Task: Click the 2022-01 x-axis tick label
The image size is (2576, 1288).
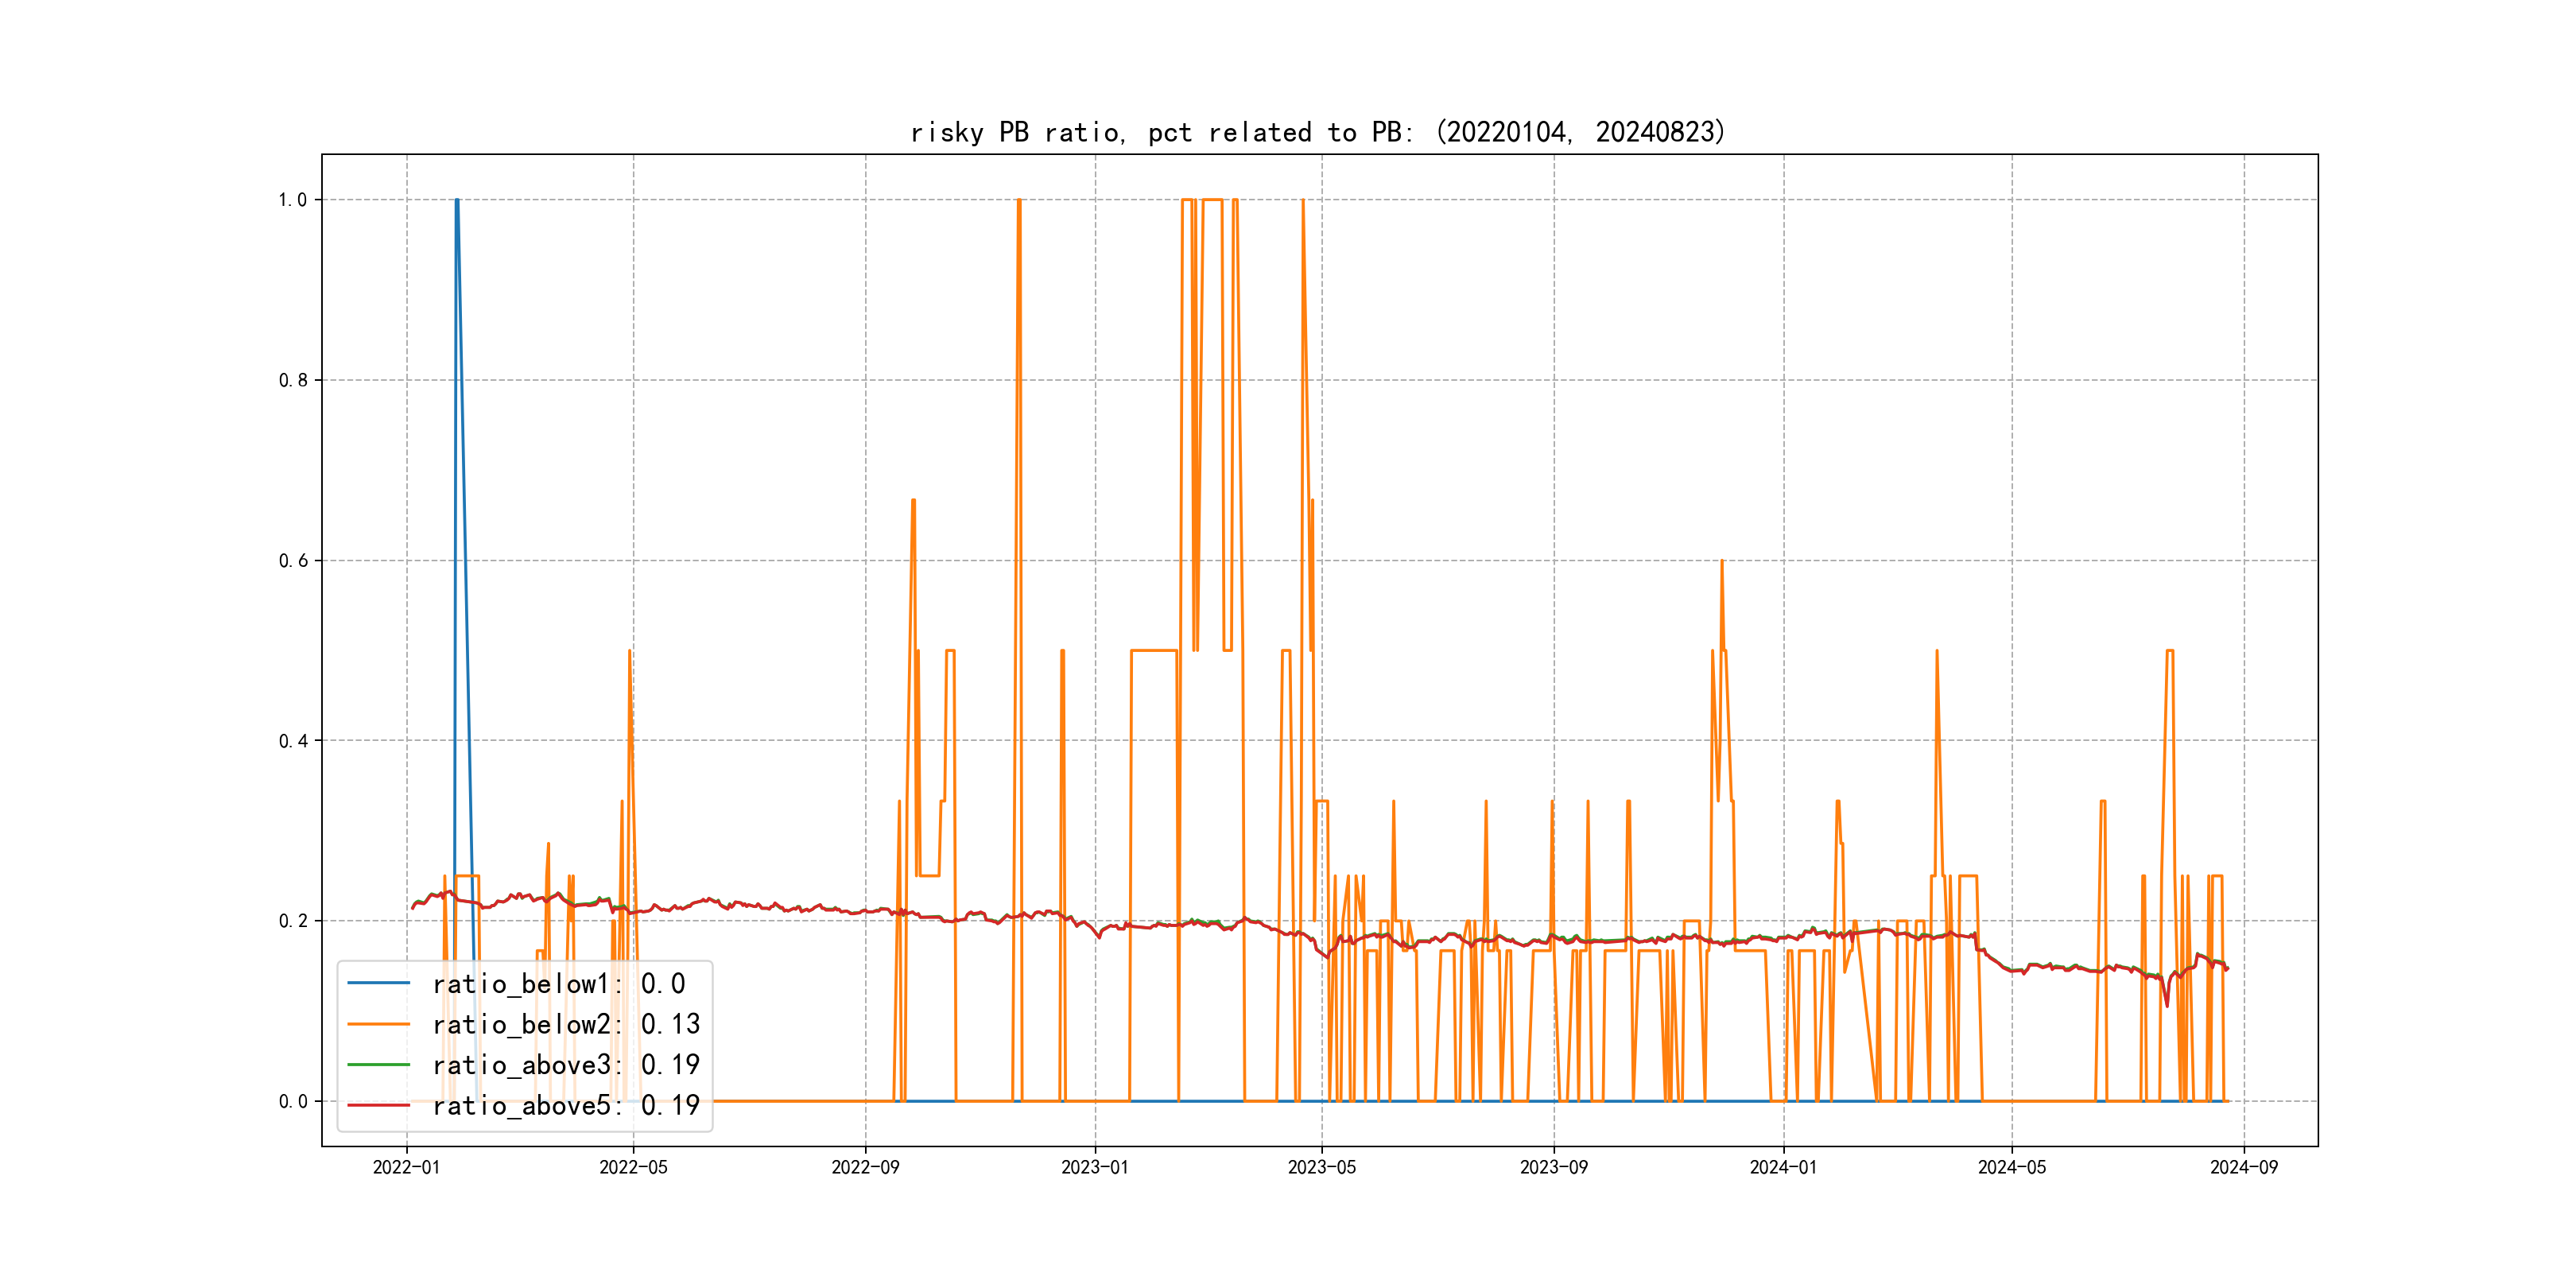Action: [406, 1167]
